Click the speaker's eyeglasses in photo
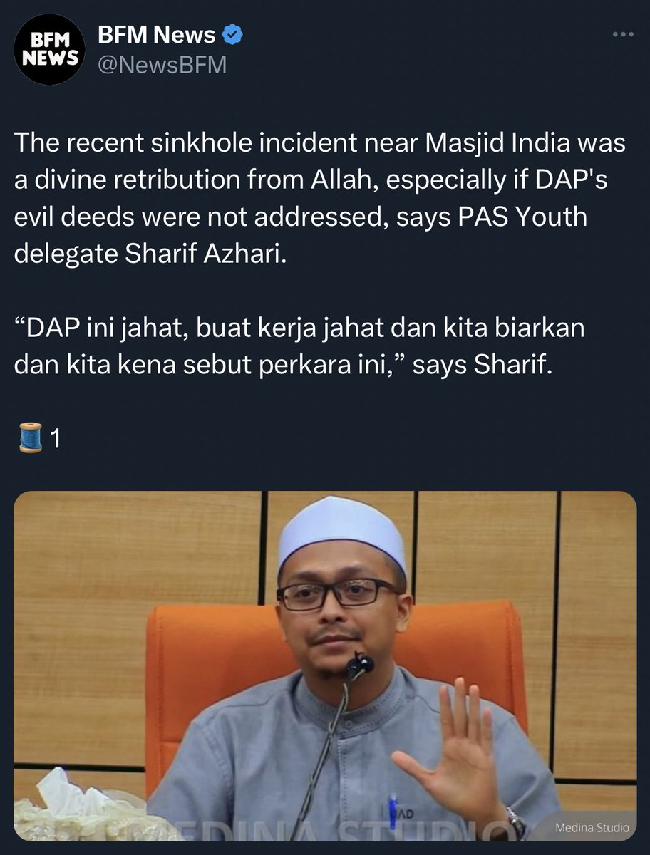The height and width of the screenshot is (855, 650). [337, 594]
